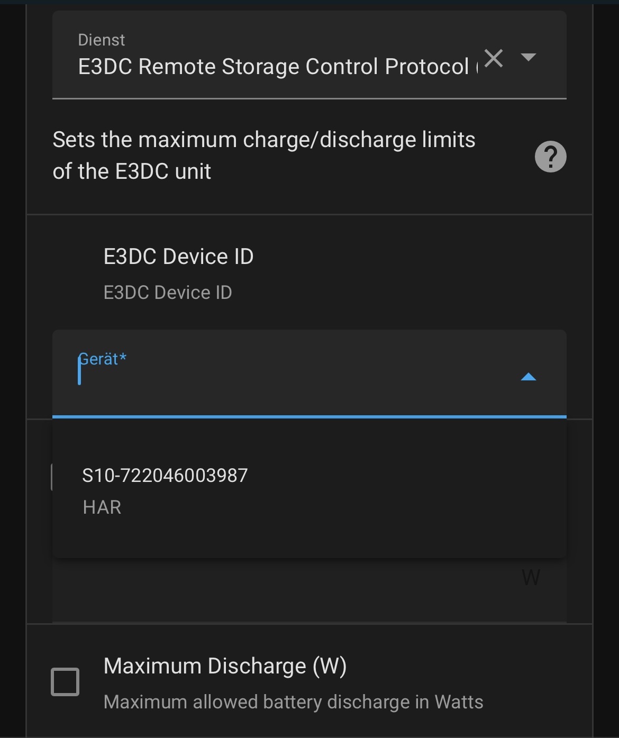The height and width of the screenshot is (738, 619).
Task: Click the blue collapse arrow in Gerät field
Action: pyautogui.click(x=527, y=377)
